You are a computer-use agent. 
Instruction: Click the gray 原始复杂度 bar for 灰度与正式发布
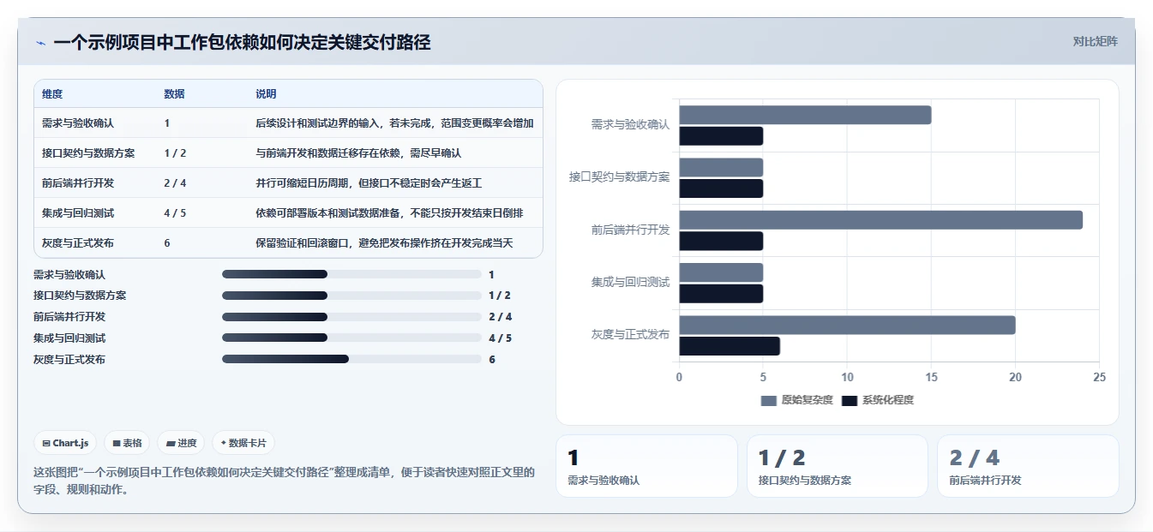[x=847, y=325]
